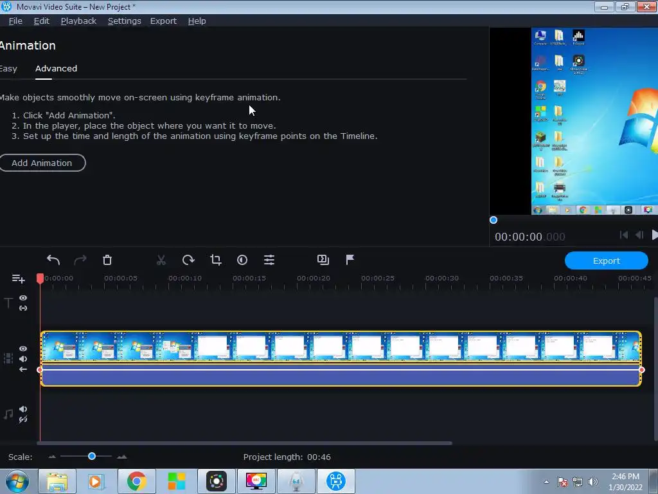Image resolution: width=658 pixels, height=494 pixels.
Task: Click the player timecode 00:00:00.000
Action: tap(529, 237)
